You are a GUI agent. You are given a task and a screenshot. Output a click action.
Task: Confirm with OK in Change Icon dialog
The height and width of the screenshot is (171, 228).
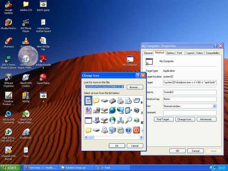click(117, 146)
